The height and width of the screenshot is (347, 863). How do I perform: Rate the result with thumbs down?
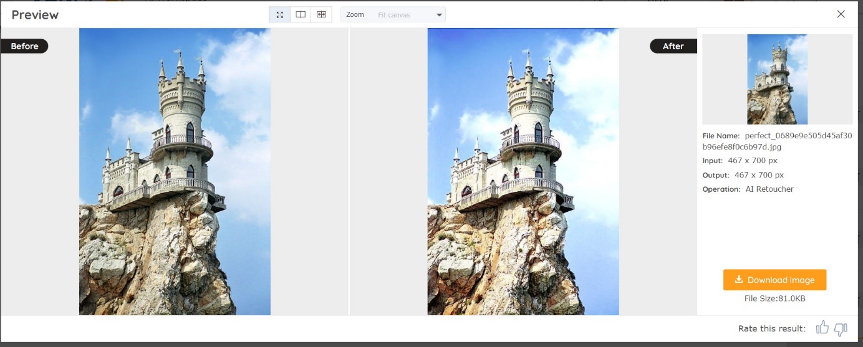[841, 329]
